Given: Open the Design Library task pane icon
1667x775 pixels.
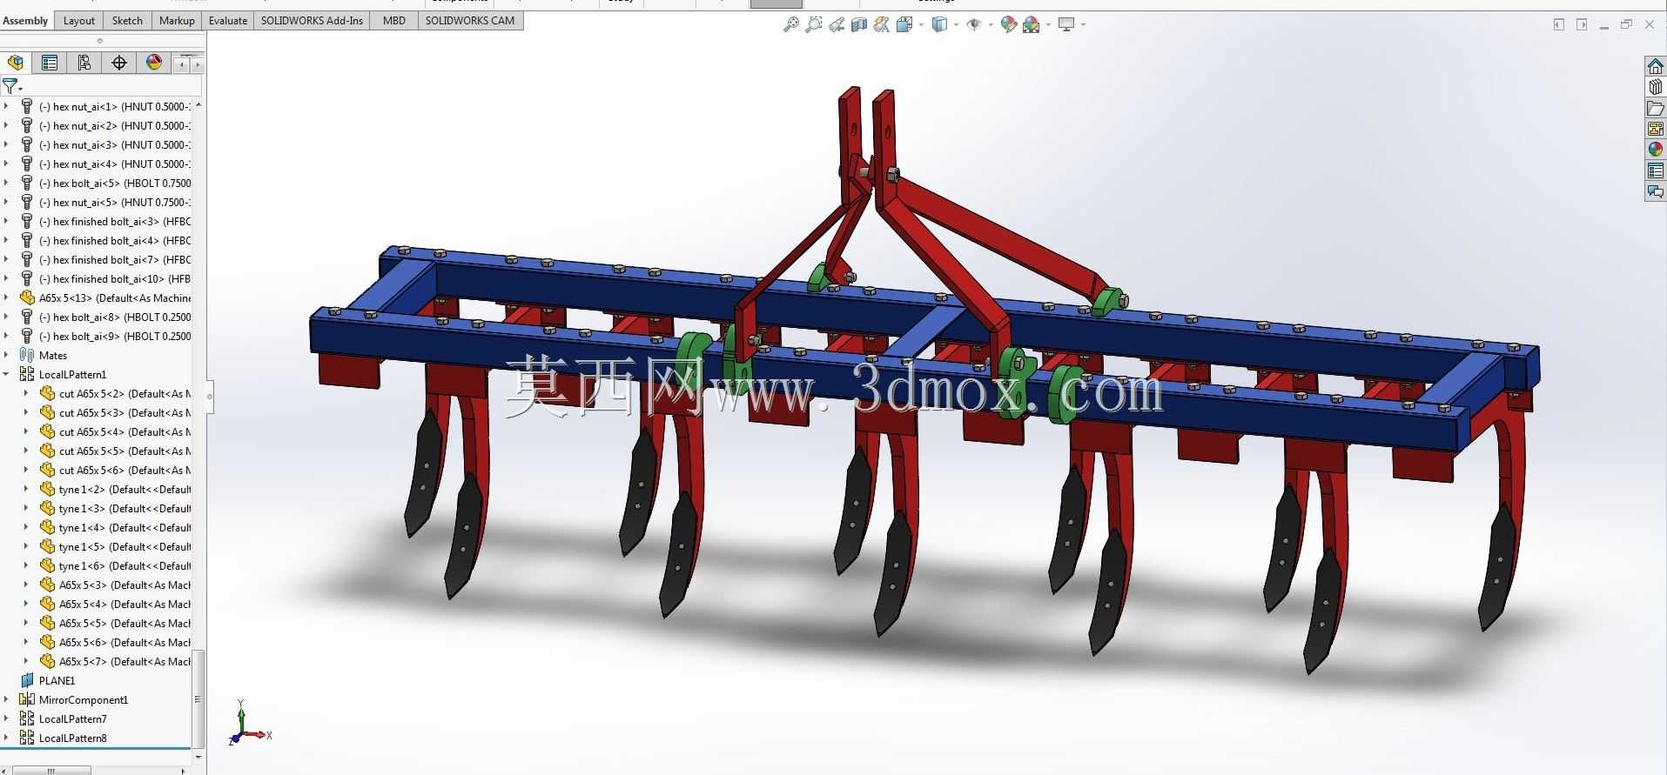Looking at the screenshot, I should (1655, 87).
